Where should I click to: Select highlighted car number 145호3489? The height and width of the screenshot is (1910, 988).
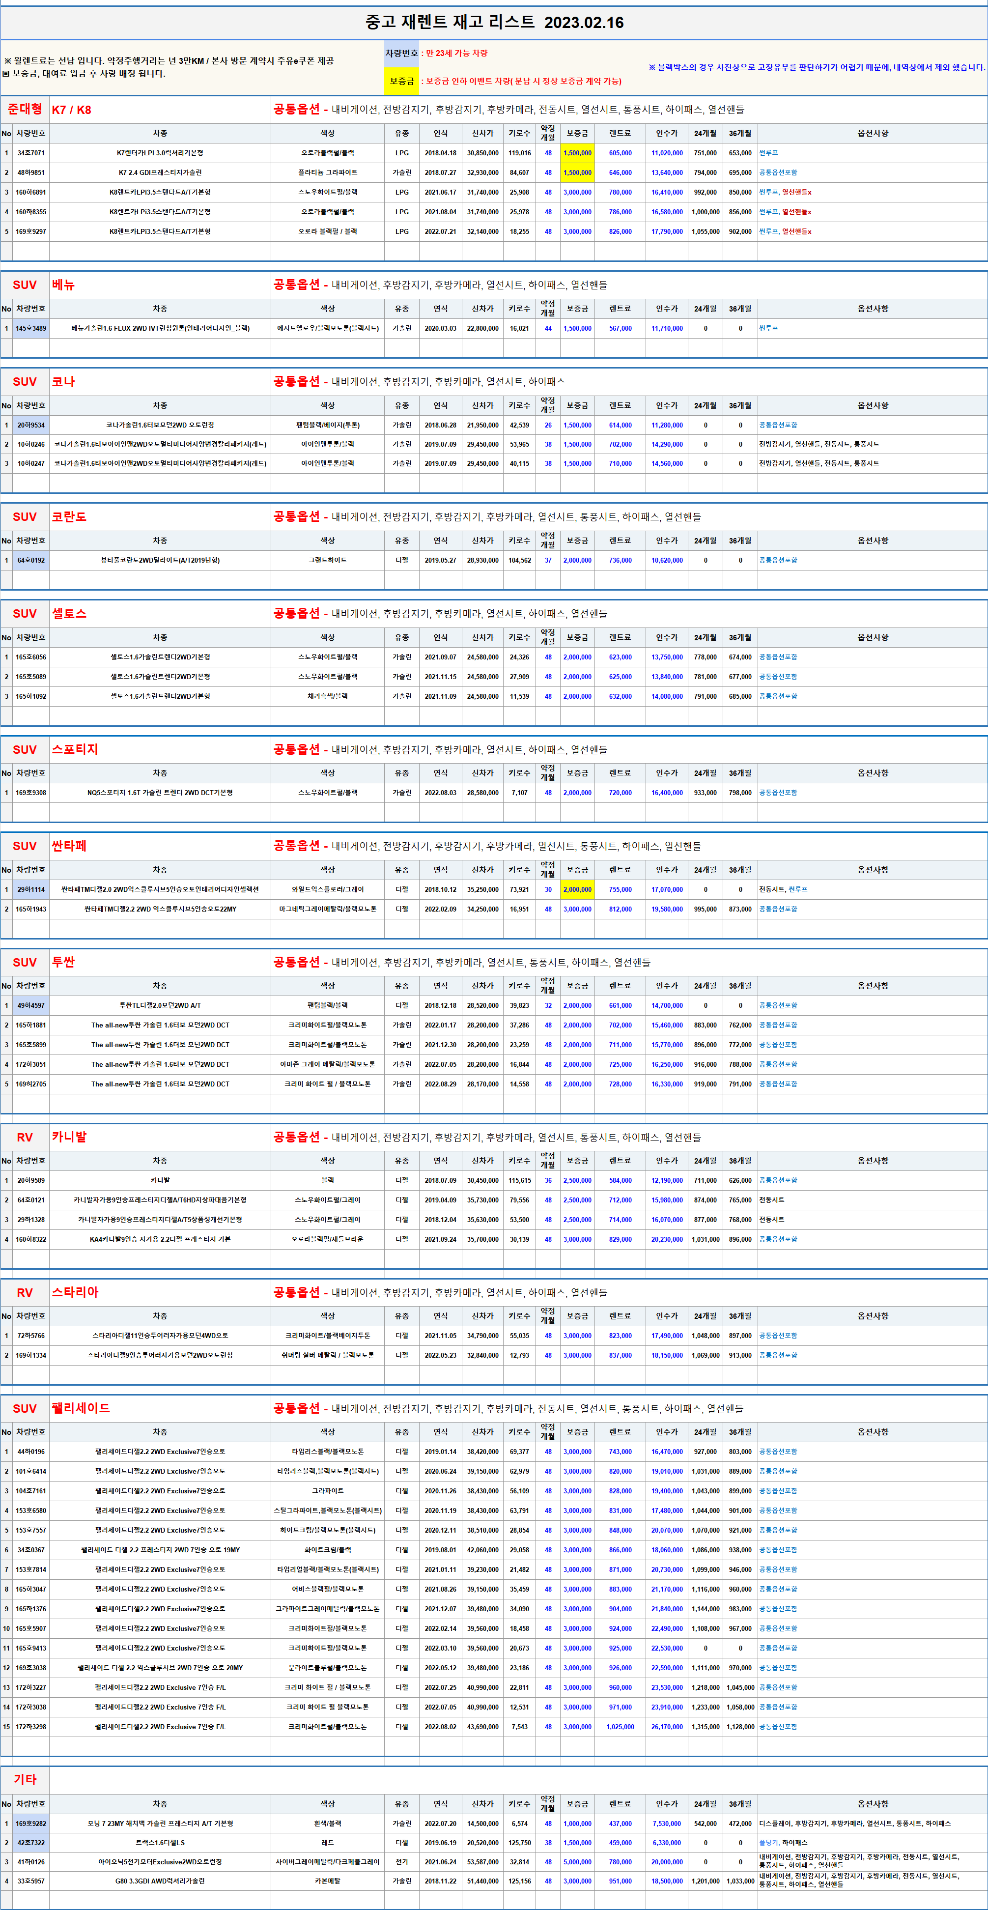(x=30, y=328)
